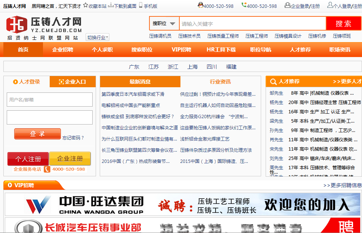This screenshot has width=362, height=233.
Task: Select the 四川 region link
Action: click(212, 67)
